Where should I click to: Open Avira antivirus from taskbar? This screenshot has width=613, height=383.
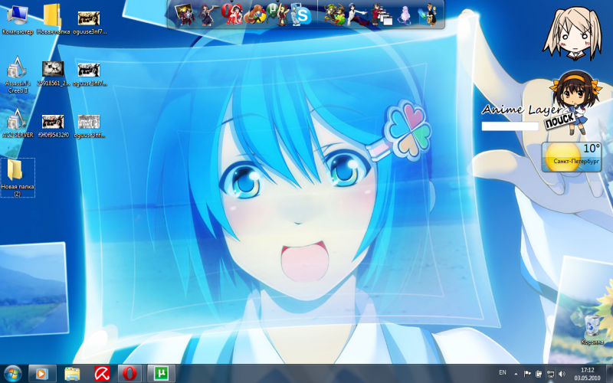(102, 374)
